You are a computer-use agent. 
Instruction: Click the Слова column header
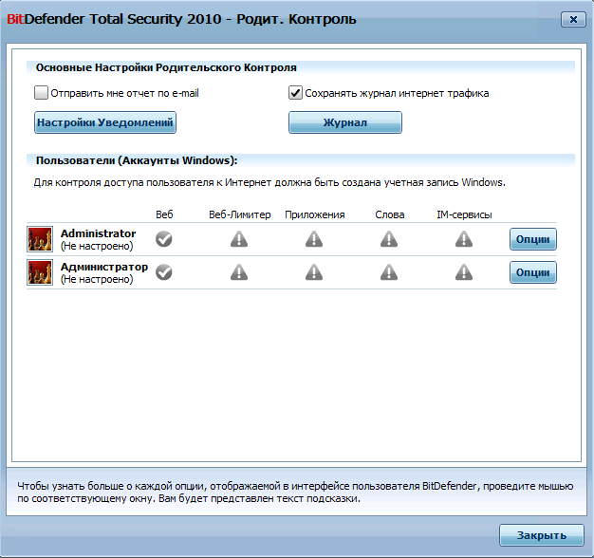coord(390,214)
